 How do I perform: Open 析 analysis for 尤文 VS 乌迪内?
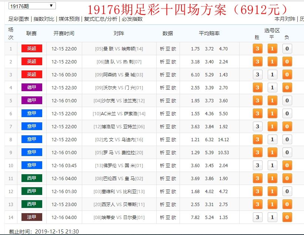pyautogui.click(x=162, y=139)
